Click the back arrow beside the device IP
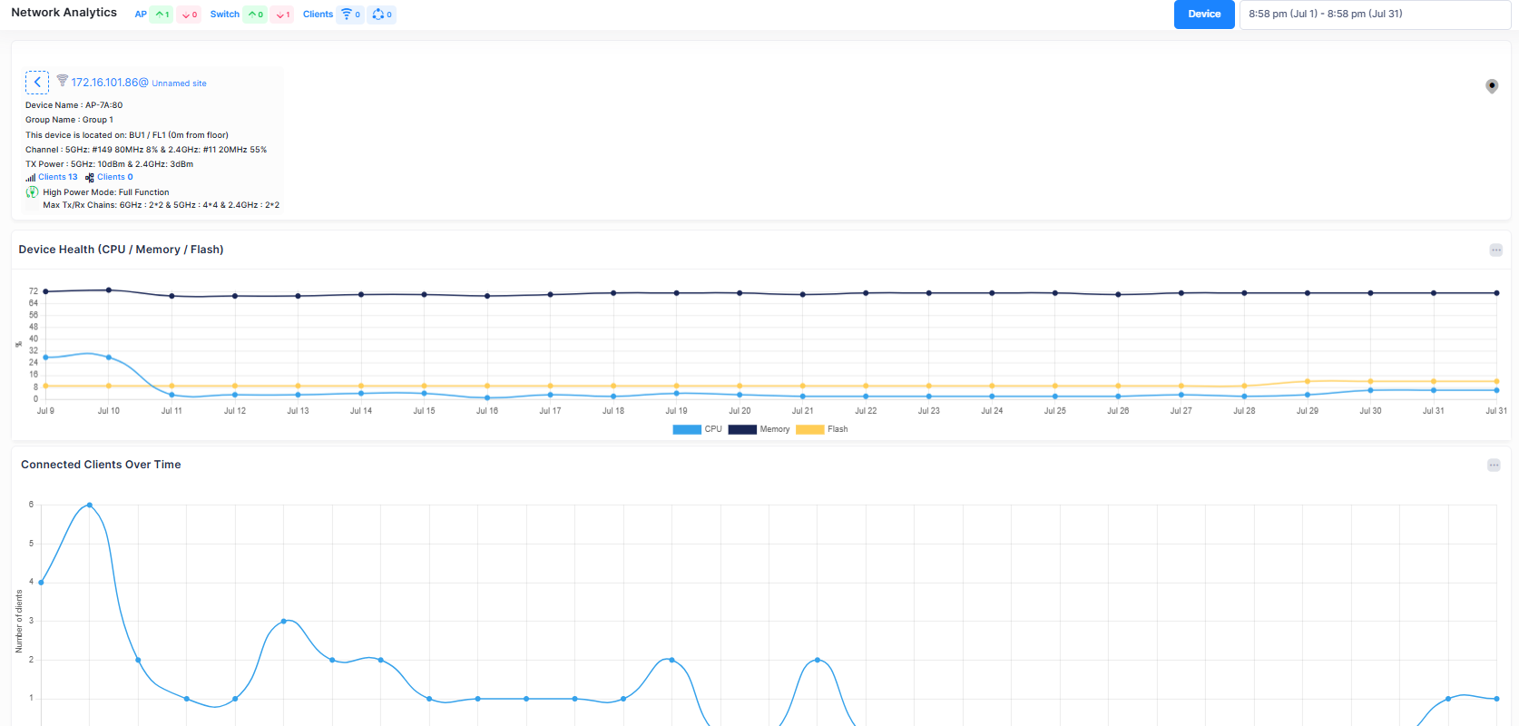Screen dimensions: 1519x726 coord(36,83)
